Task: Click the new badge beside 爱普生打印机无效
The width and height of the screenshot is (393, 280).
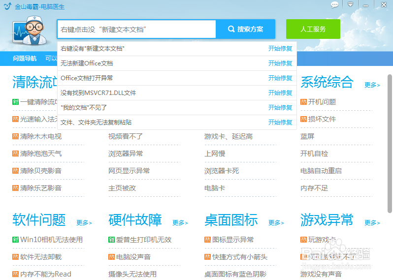Action: [111, 240]
